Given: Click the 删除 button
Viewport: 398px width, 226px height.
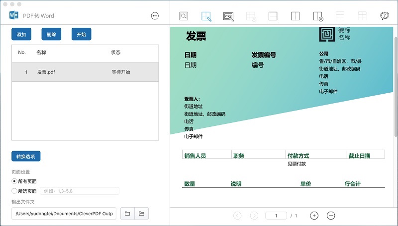Looking at the screenshot, I should tap(51, 35).
